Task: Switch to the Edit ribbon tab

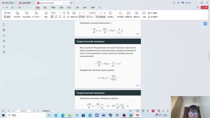Action: (53, 8)
